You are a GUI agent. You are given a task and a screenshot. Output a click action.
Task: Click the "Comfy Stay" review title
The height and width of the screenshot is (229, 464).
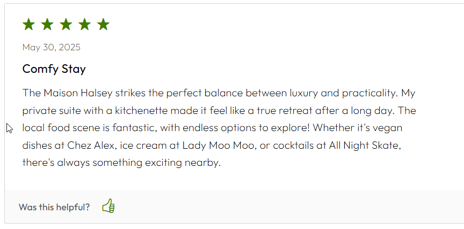point(54,69)
